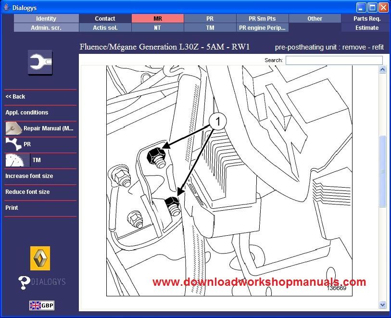Open the Identity tab
This screenshot has height=318, width=391.
46,18
